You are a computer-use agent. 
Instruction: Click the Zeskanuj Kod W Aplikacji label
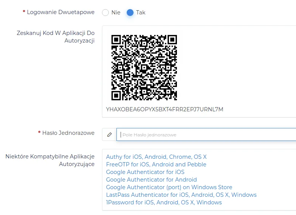click(56, 37)
